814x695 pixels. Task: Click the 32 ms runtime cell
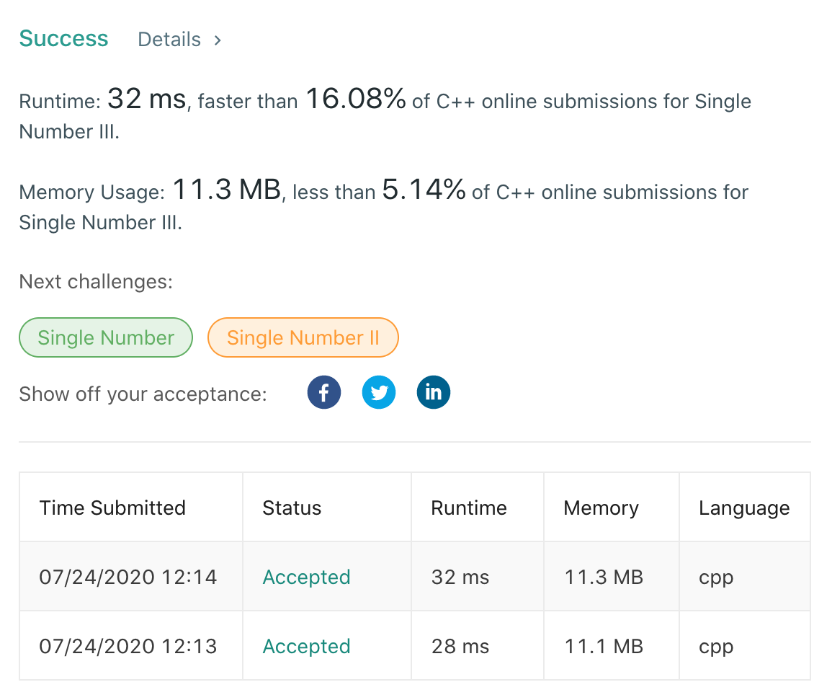[460, 577]
